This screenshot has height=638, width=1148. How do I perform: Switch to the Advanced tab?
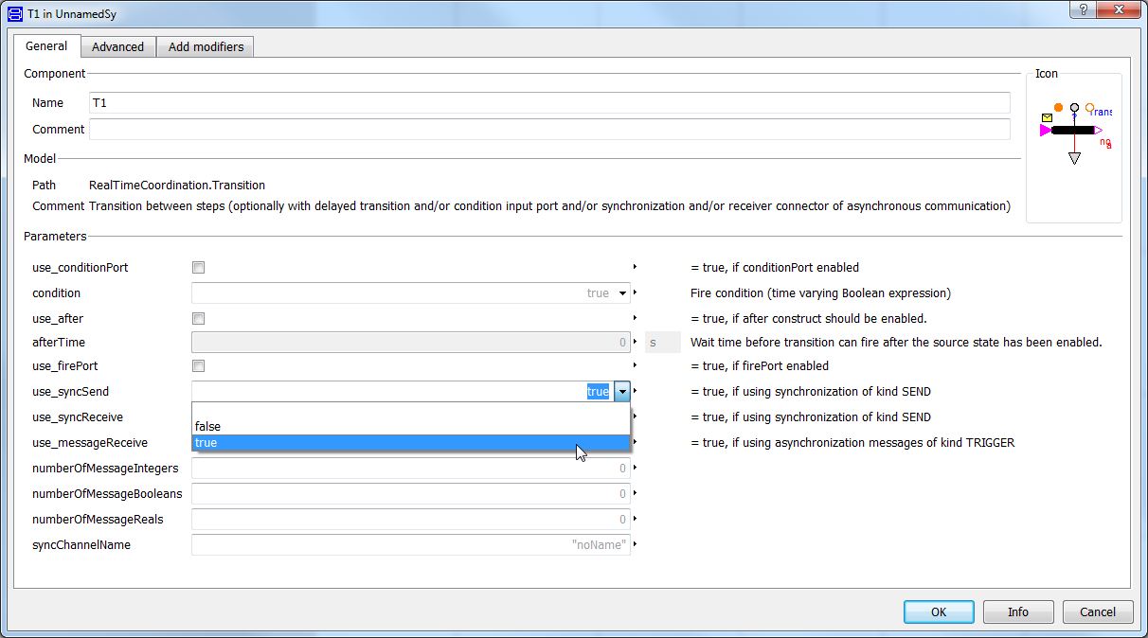(x=117, y=46)
